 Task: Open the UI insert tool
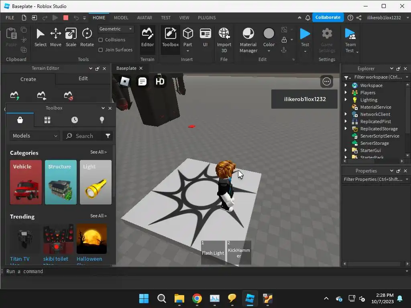tap(205, 37)
